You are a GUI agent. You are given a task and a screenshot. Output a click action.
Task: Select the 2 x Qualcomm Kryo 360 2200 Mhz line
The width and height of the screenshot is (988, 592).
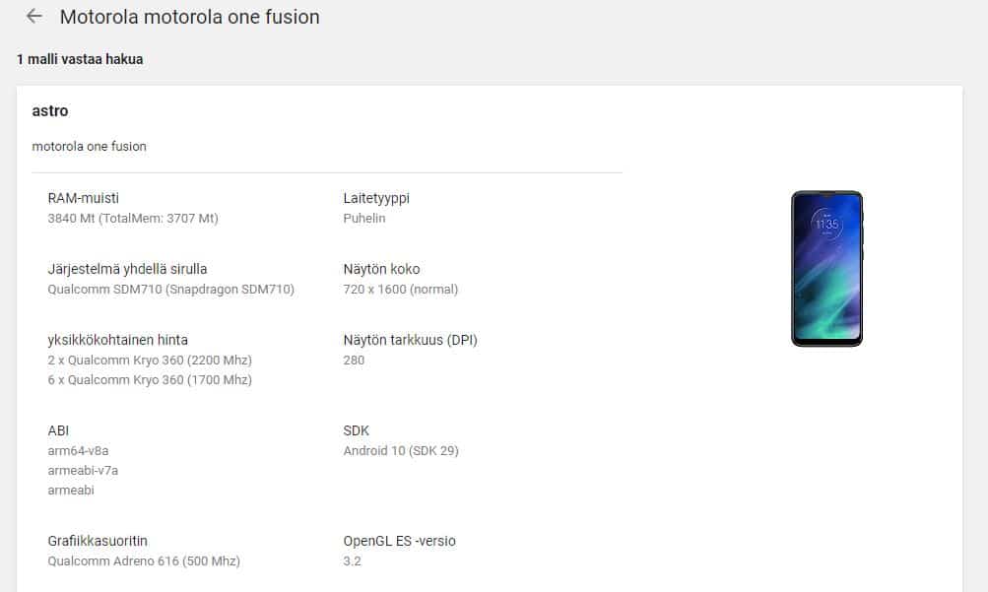pyautogui.click(x=150, y=361)
